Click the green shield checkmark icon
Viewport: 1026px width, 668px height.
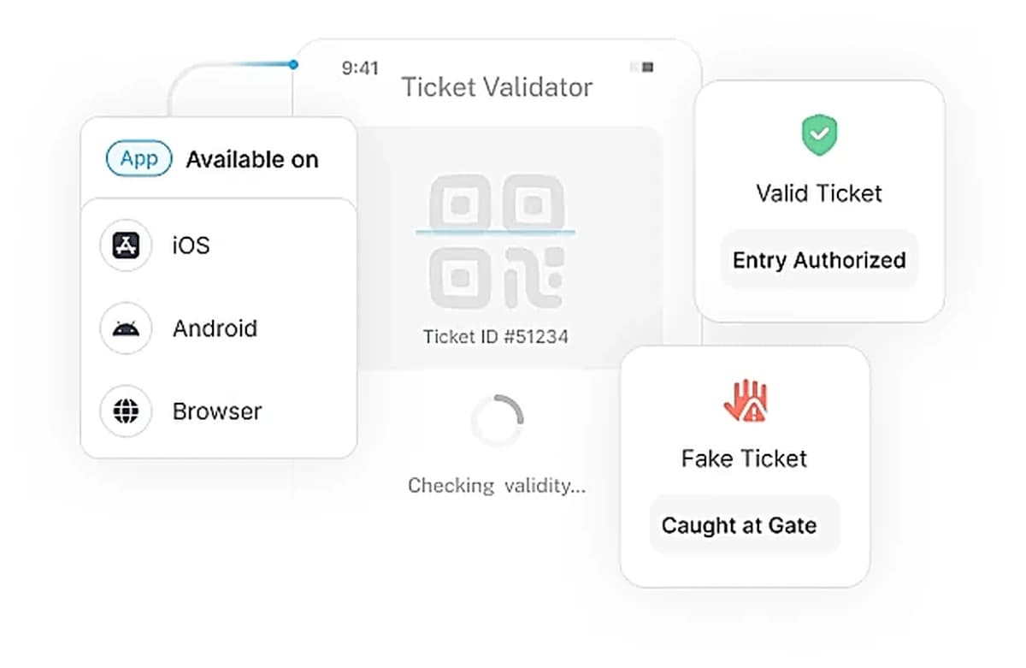coord(819,136)
